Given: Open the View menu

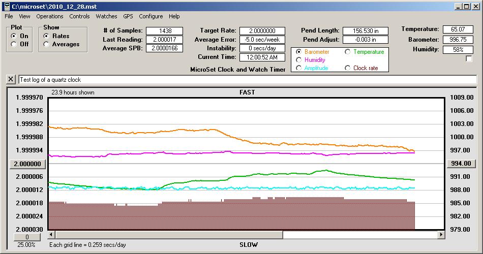Looking at the screenshot, I should click(x=24, y=16).
